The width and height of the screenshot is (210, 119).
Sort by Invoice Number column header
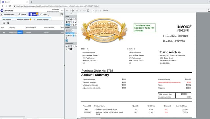[x=49, y=28]
